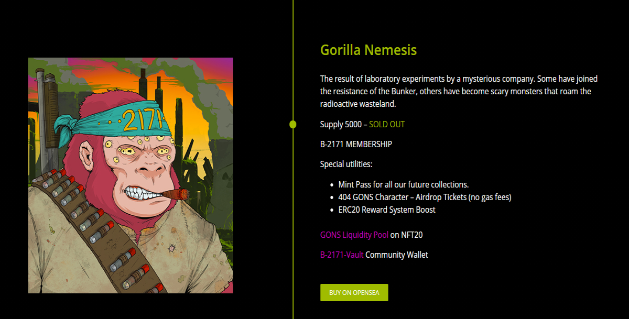Click the Gorilla Nemesis heading

(x=368, y=50)
